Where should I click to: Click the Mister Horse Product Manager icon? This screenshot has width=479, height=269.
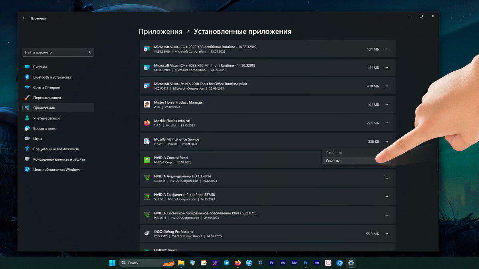(147, 104)
